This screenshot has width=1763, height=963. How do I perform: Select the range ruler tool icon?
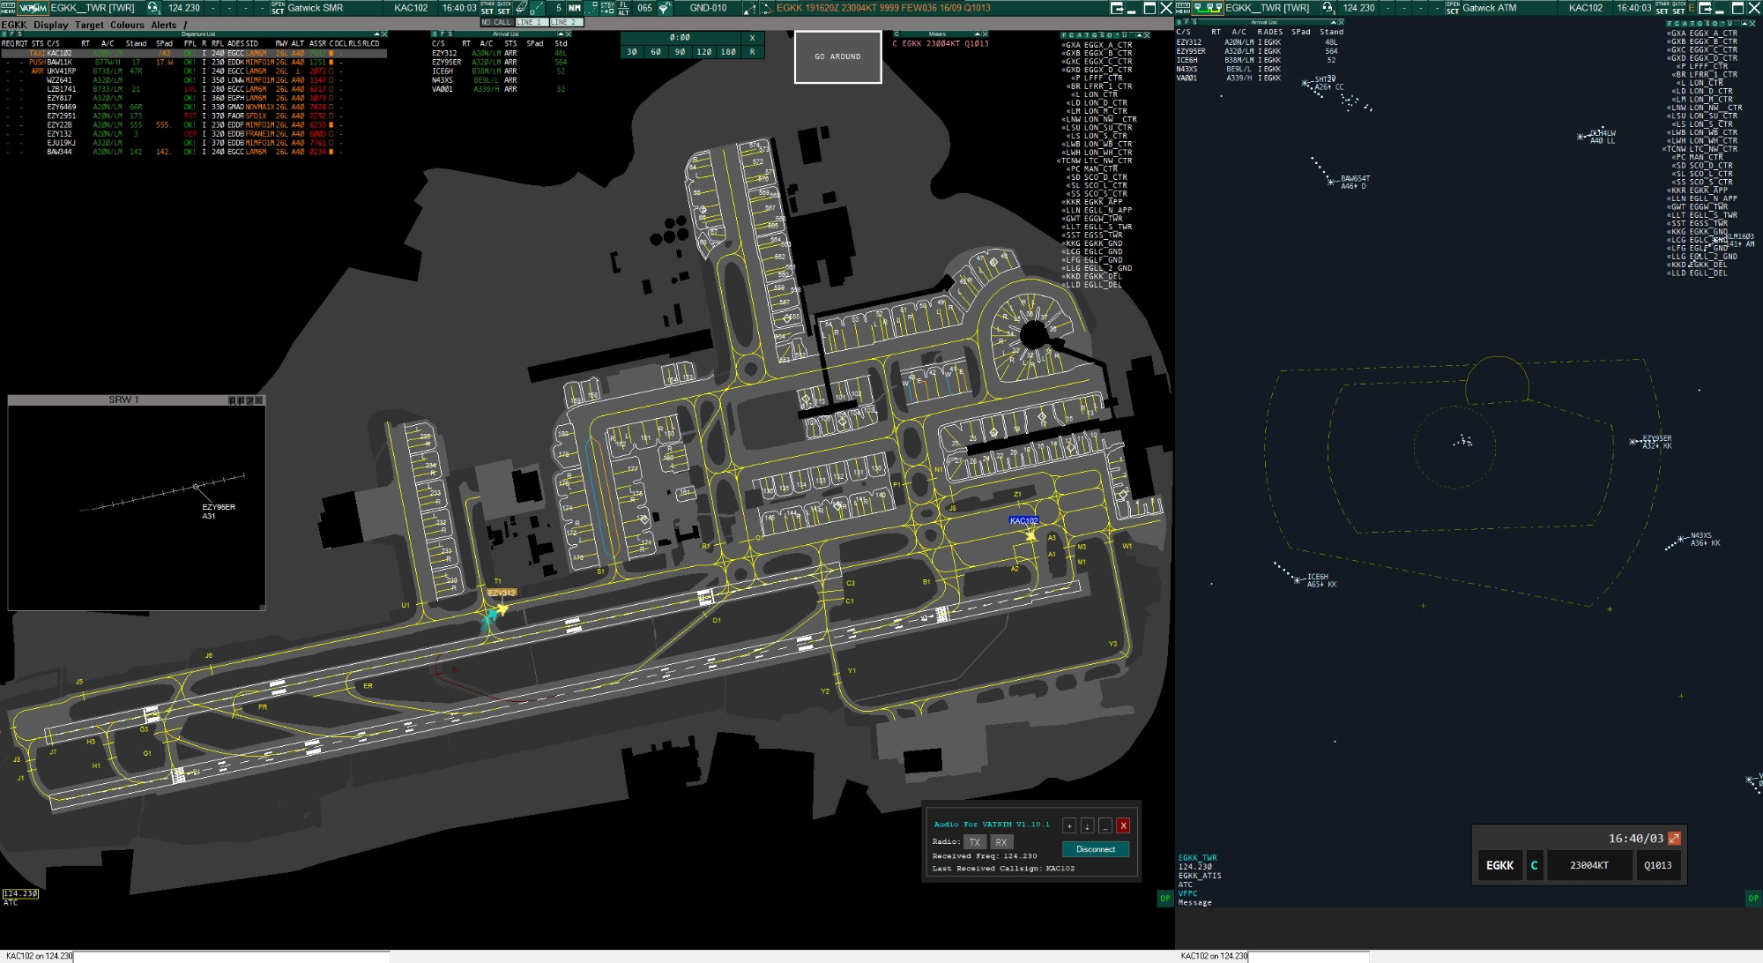521,7
